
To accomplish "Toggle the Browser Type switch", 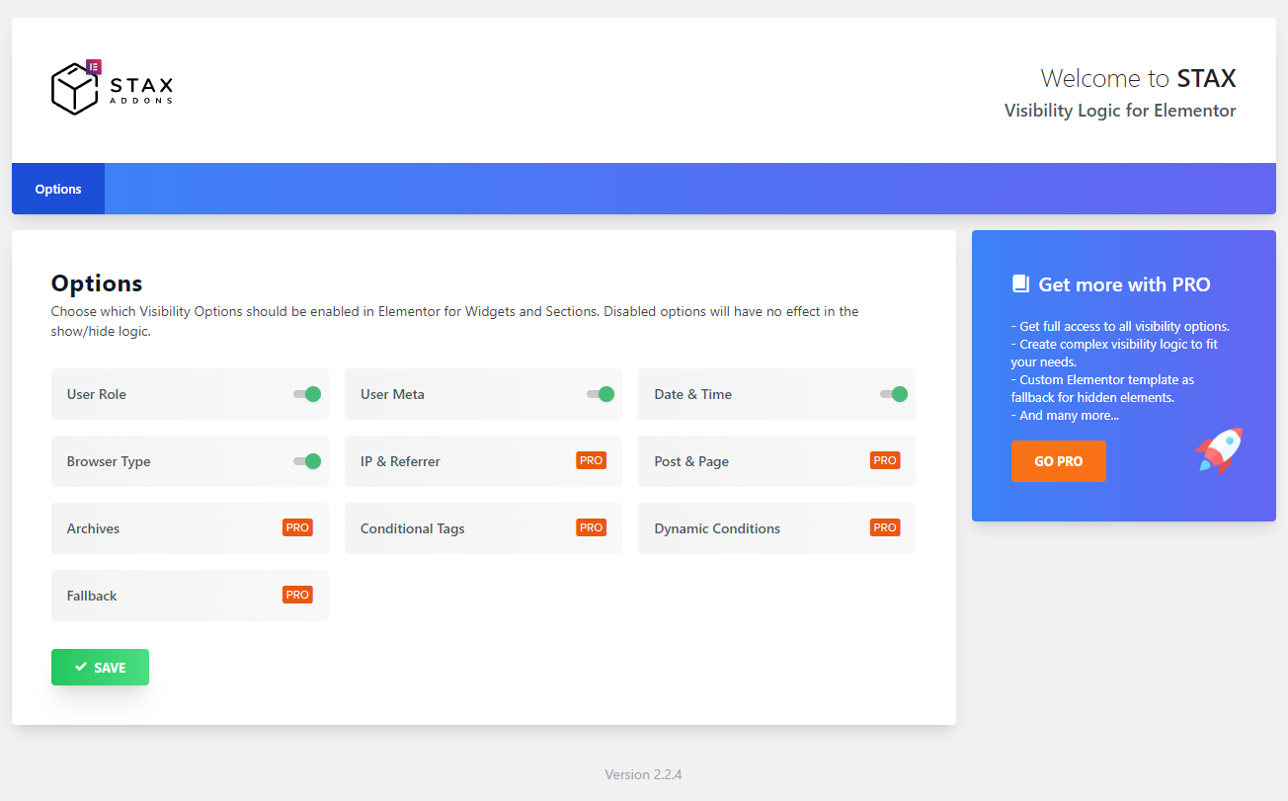I will pos(307,460).
